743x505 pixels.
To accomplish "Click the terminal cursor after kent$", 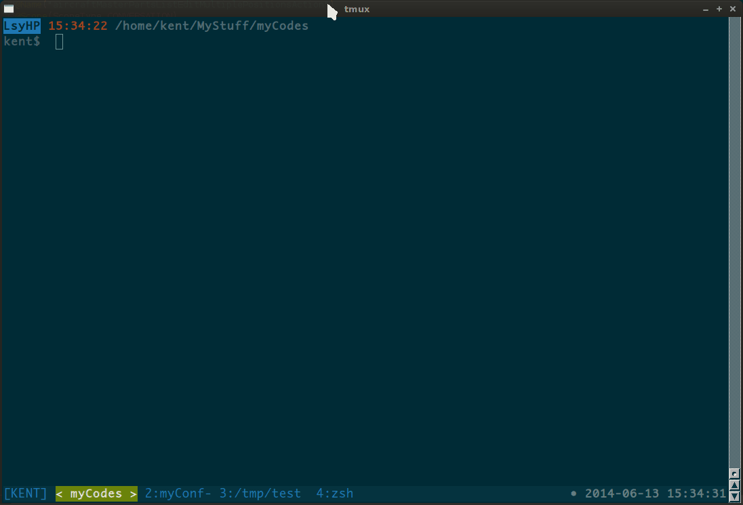I will [x=60, y=41].
